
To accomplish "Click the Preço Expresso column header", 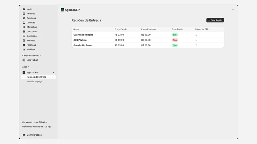I will 148,29.
